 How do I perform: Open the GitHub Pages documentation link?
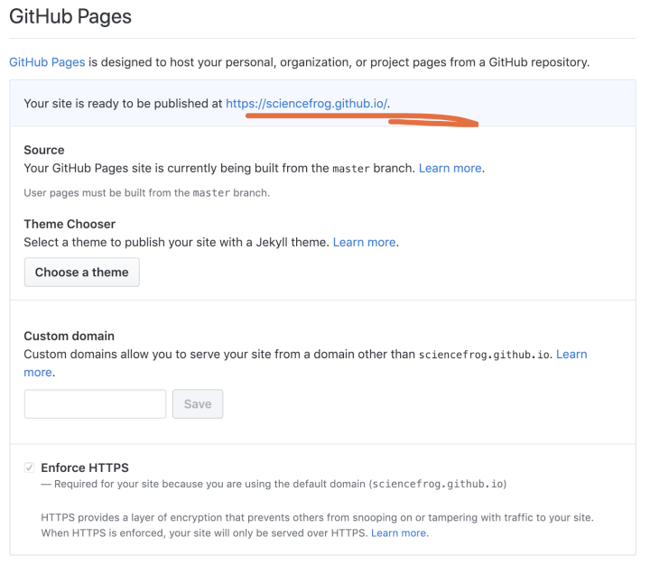point(47,62)
